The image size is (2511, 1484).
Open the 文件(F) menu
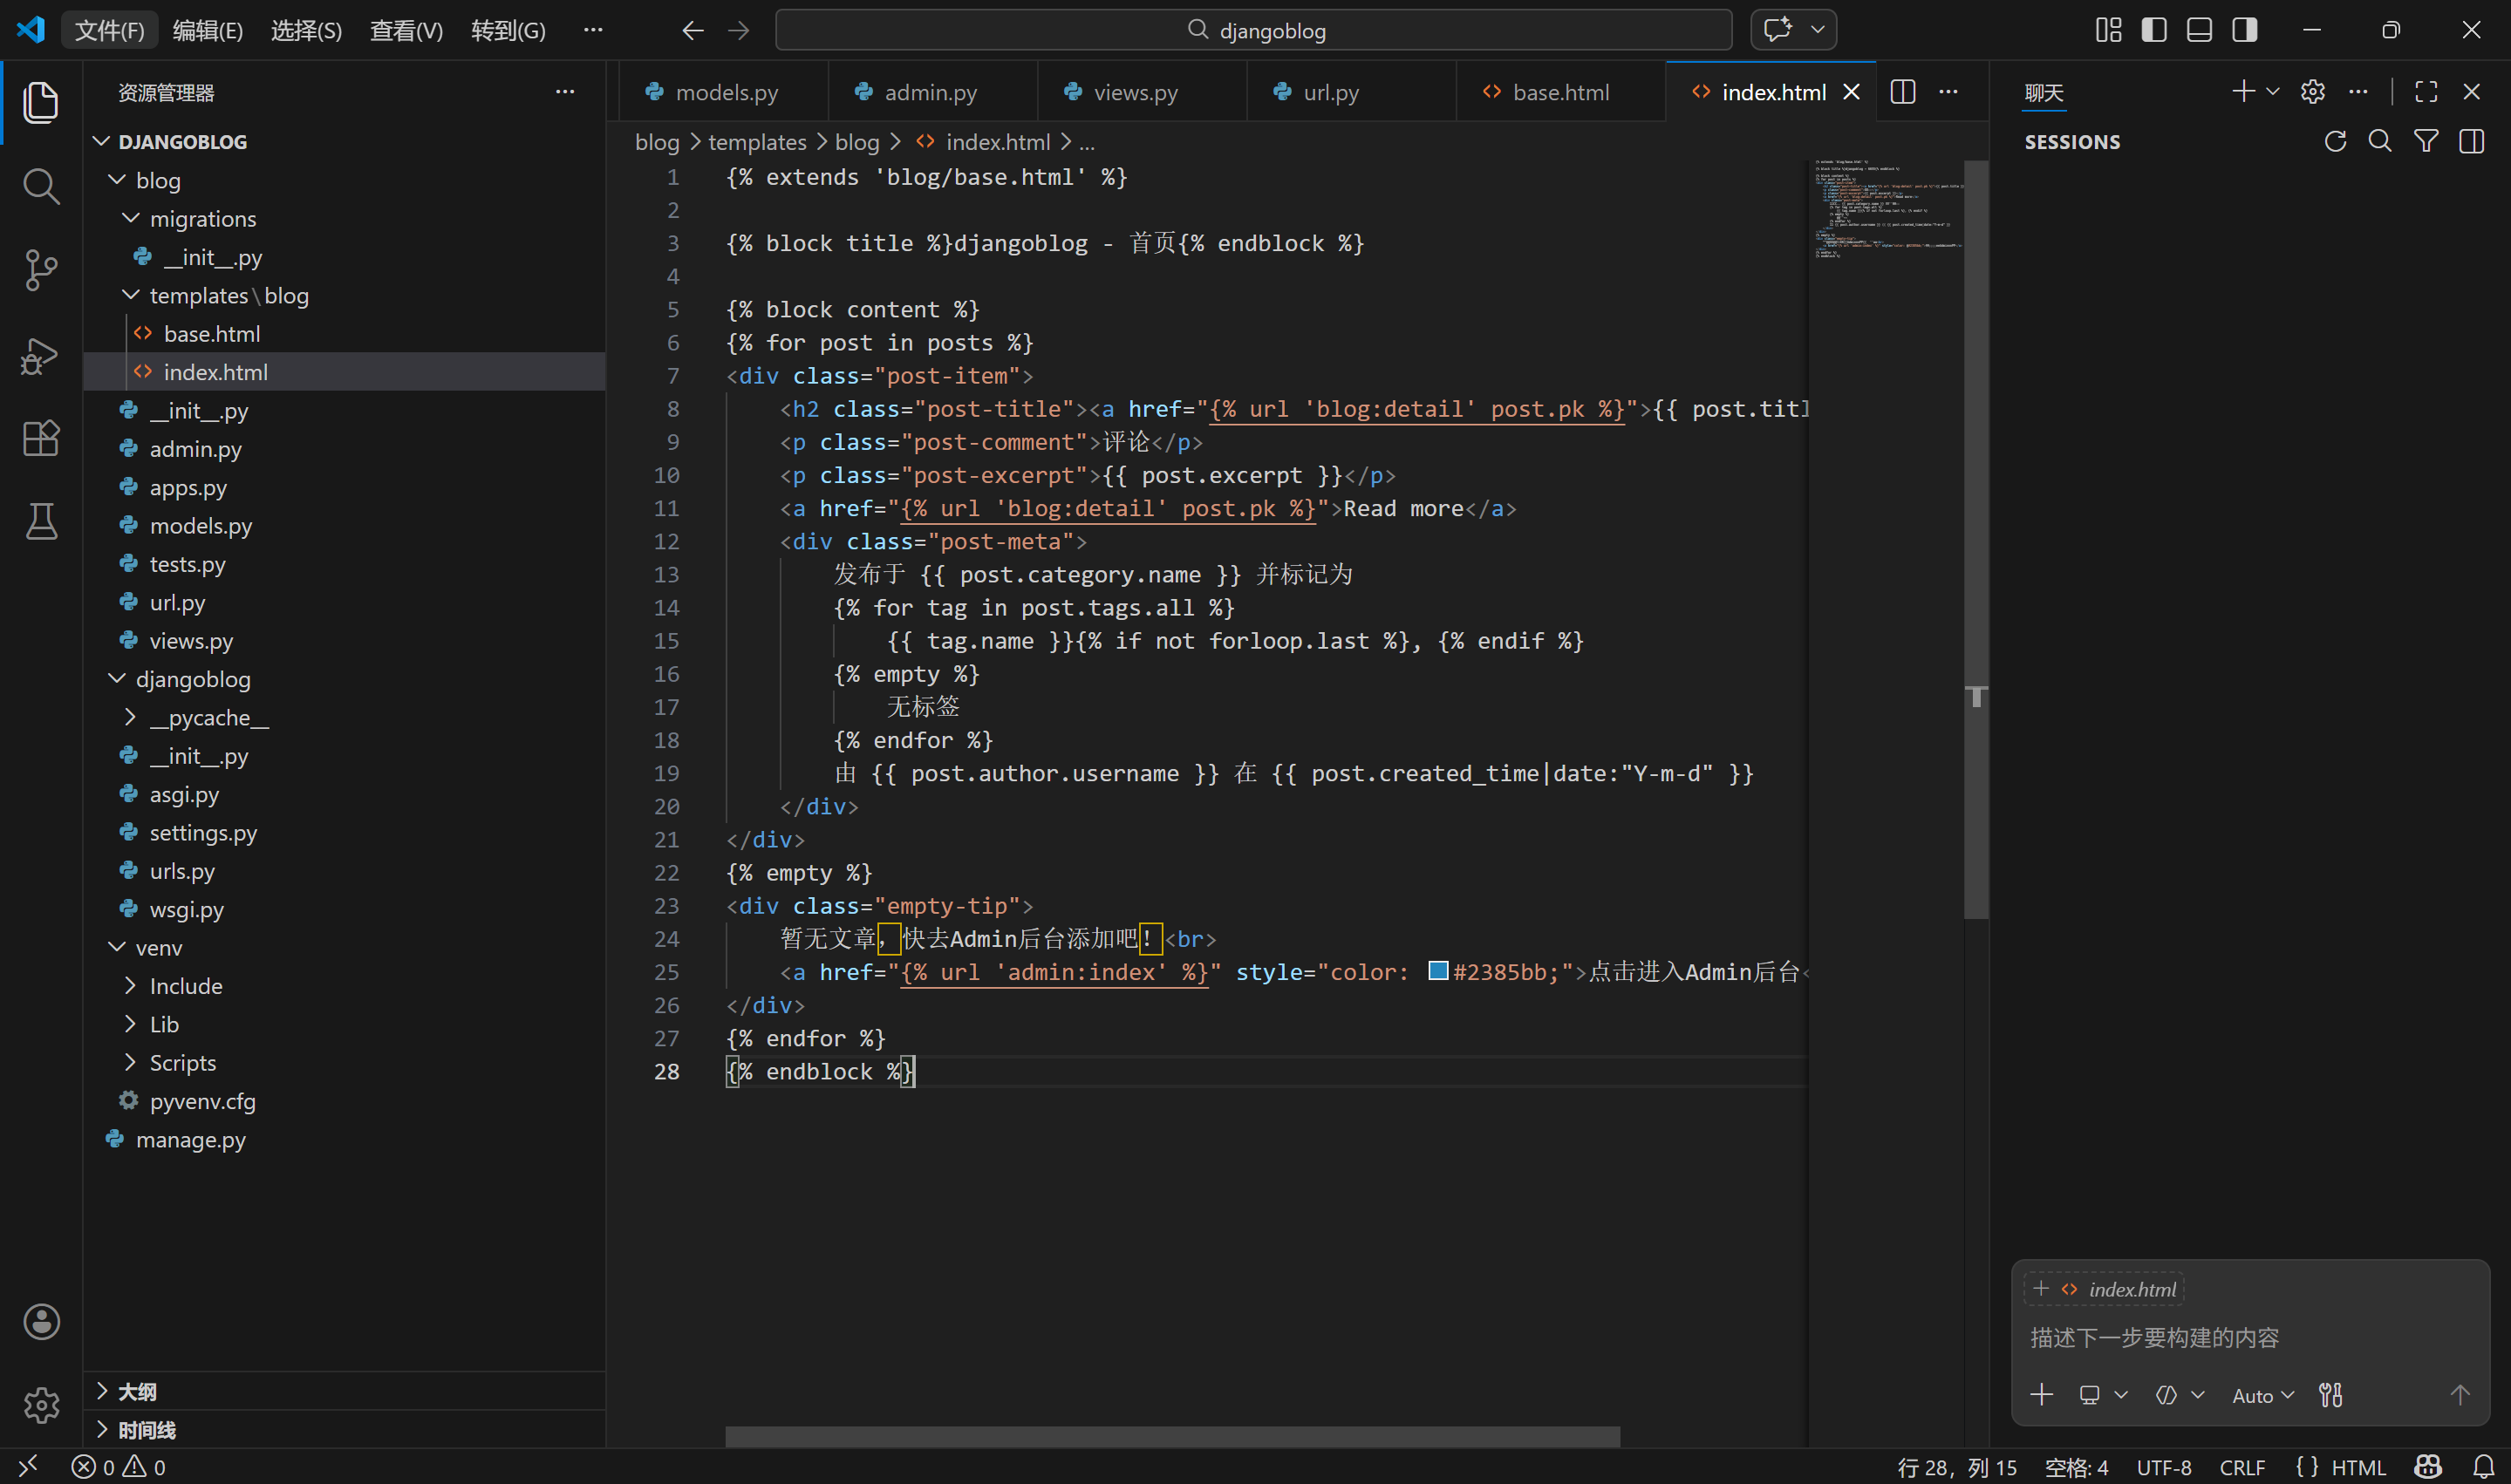(109, 30)
